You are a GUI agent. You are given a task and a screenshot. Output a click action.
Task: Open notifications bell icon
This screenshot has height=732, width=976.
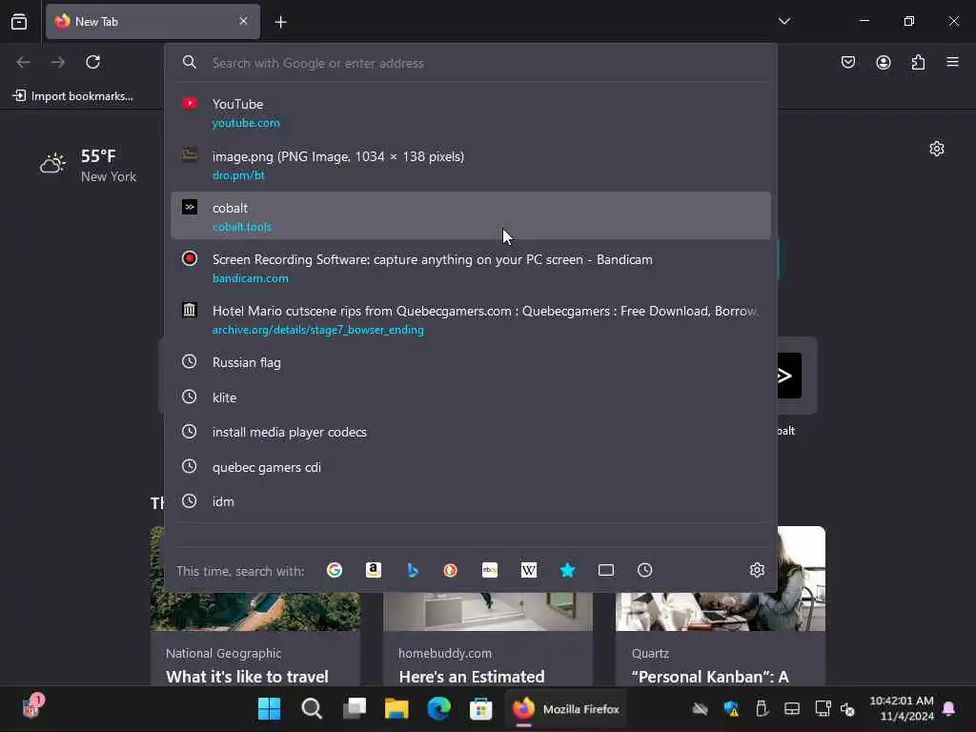point(948,708)
